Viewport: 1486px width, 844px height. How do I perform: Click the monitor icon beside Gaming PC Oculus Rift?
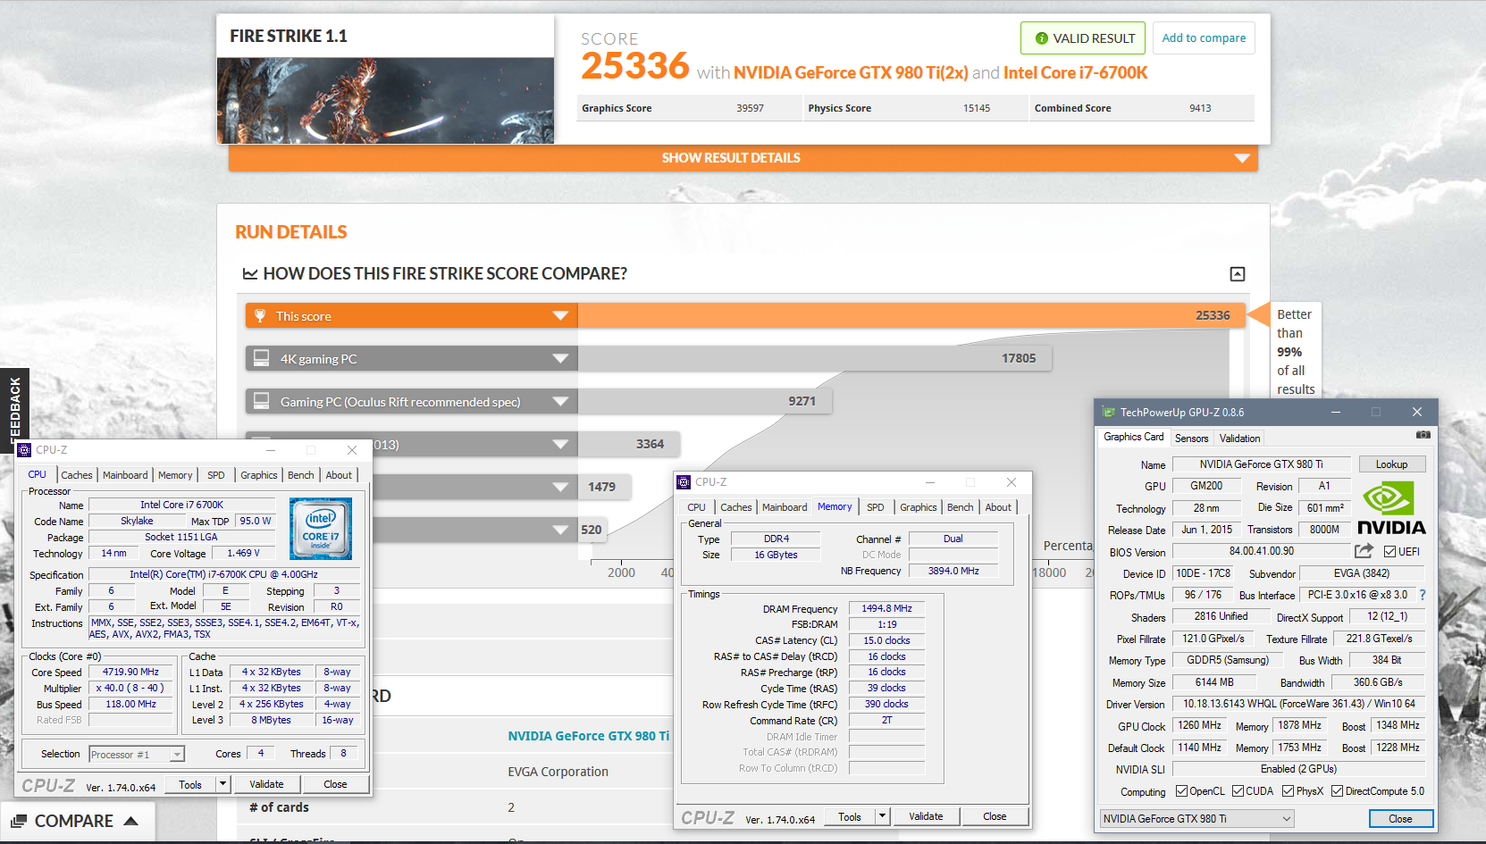262,401
